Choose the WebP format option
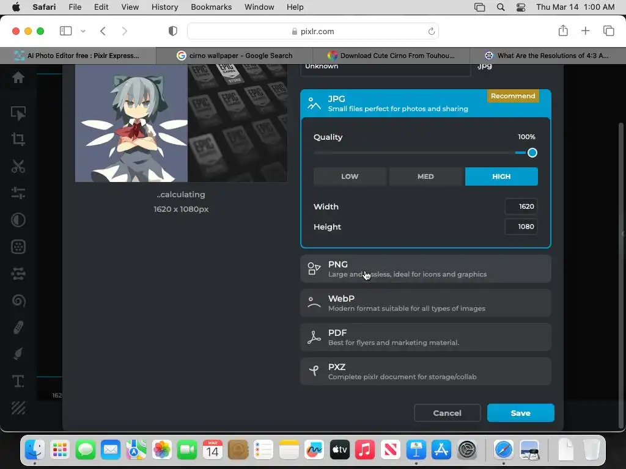The width and height of the screenshot is (626, 469). (x=425, y=303)
